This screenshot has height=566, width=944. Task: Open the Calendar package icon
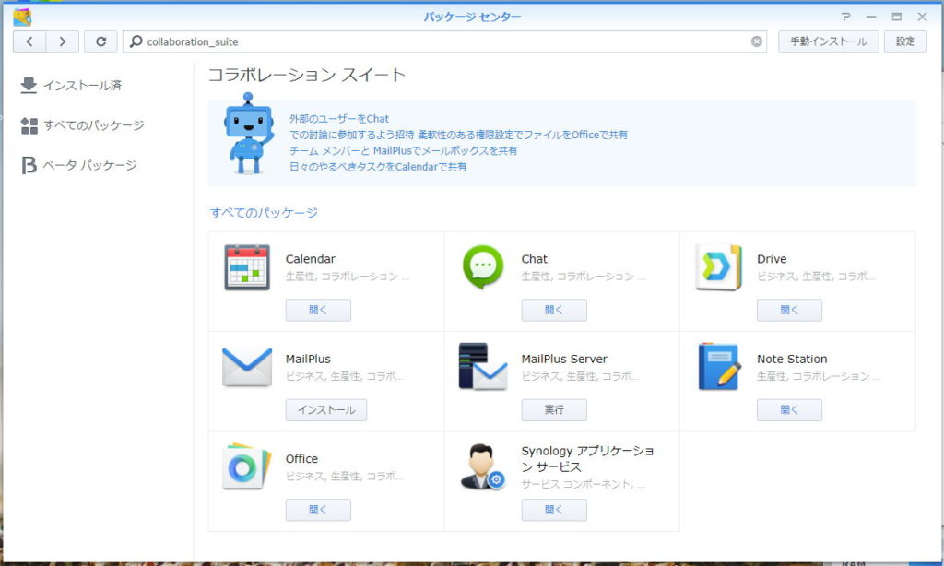[x=247, y=267]
